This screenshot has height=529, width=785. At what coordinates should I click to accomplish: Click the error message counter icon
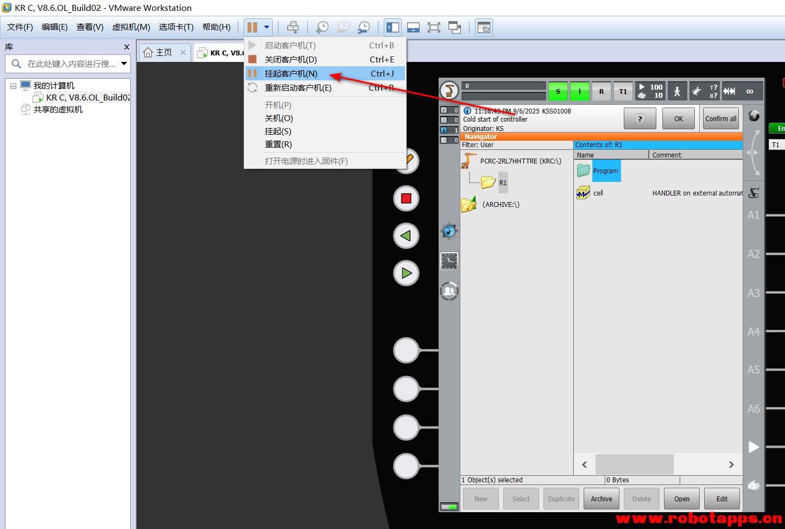pos(449,110)
